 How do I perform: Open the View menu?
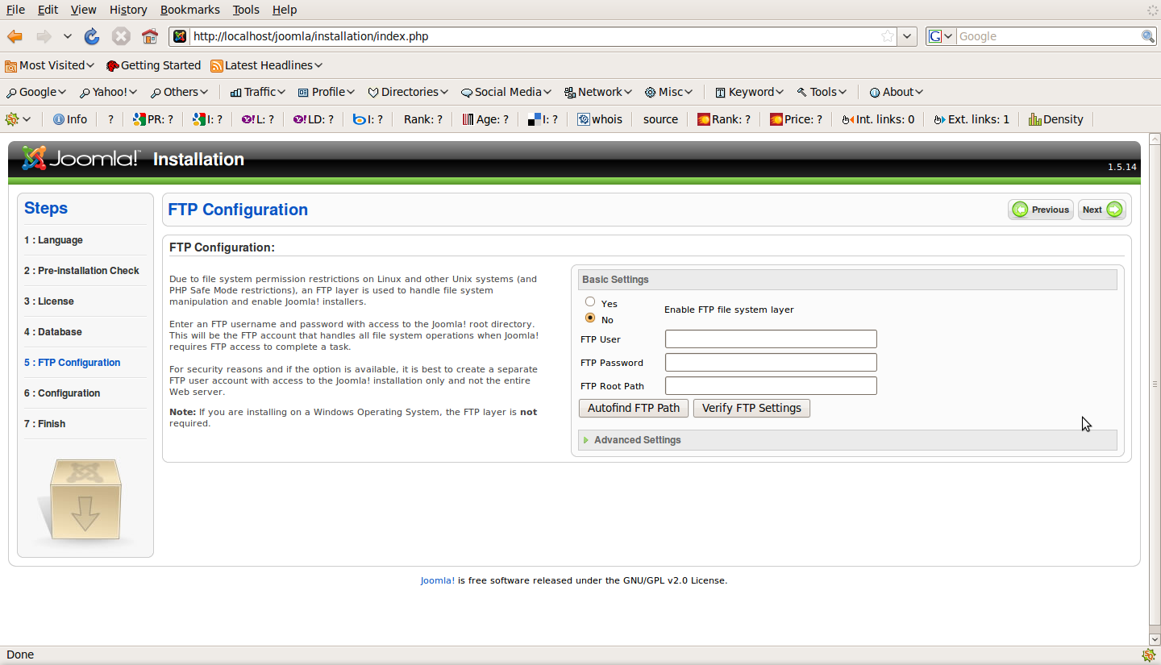point(83,10)
